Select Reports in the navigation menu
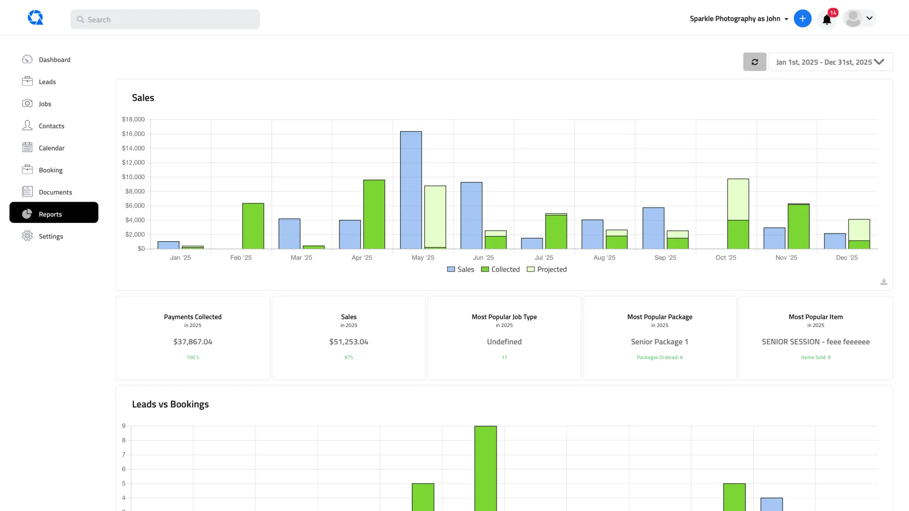This screenshot has height=511, width=909. (x=51, y=214)
